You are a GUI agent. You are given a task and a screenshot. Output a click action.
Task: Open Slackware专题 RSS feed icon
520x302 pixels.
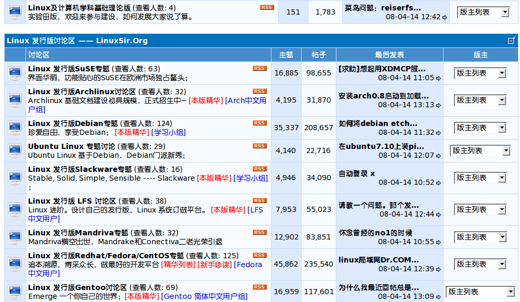259,169
